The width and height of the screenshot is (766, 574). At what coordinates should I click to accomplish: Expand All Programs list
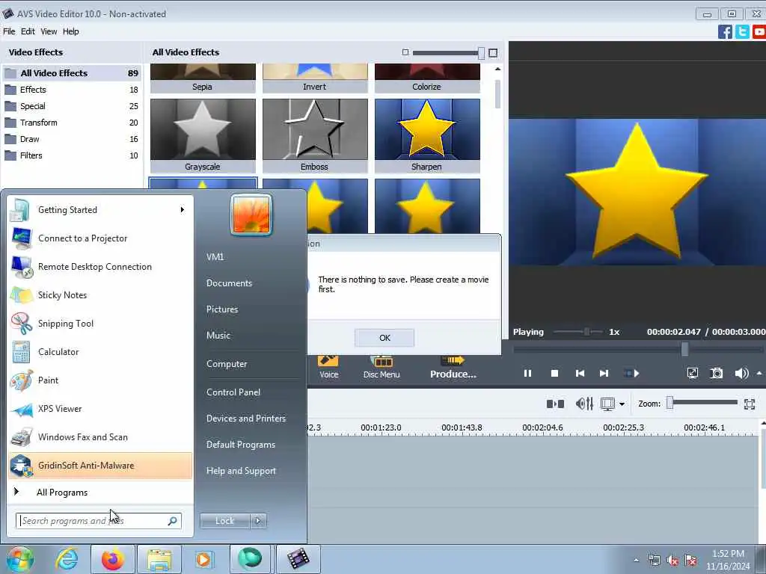(100, 493)
